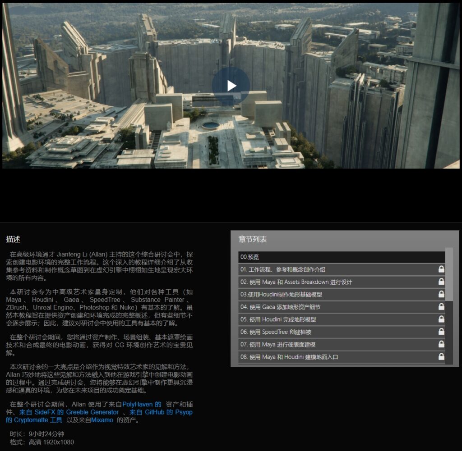The width and height of the screenshot is (462, 451).
Task: Select chapter 00.预览
Action: [342, 257]
